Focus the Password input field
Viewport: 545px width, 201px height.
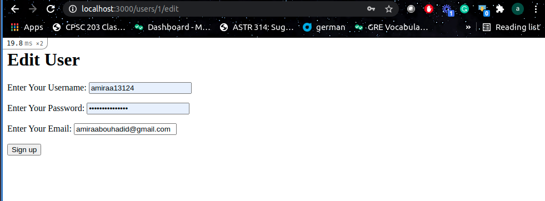click(138, 109)
